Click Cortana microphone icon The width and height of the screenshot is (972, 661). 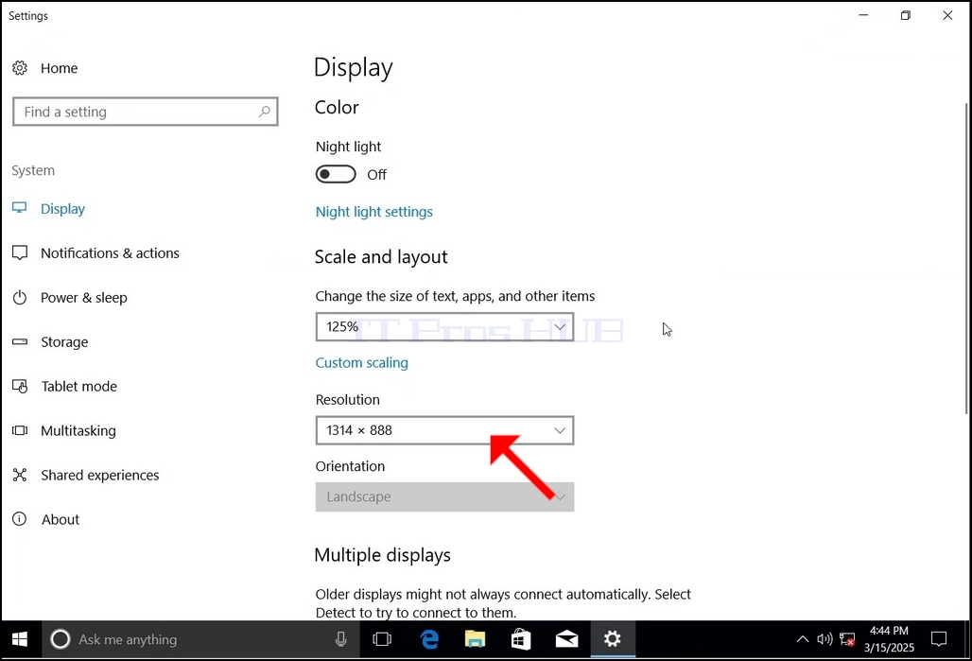point(341,639)
